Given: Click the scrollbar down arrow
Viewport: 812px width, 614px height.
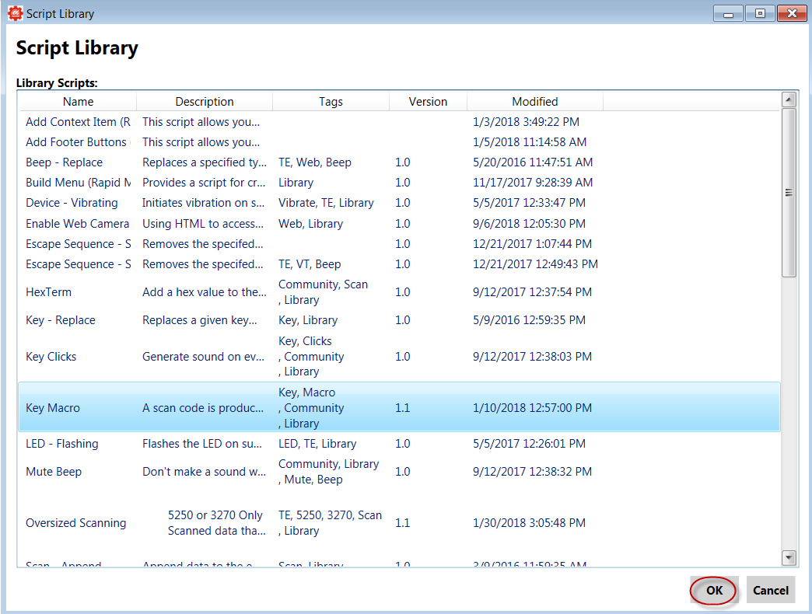Looking at the screenshot, I should (789, 557).
